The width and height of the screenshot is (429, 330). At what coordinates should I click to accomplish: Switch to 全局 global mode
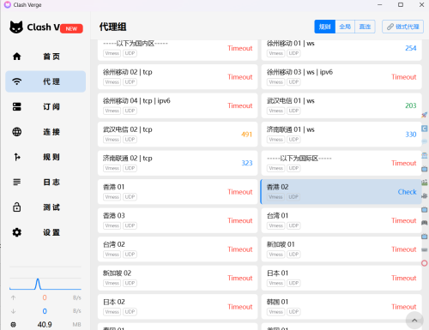pyautogui.click(x=345, y=27)
